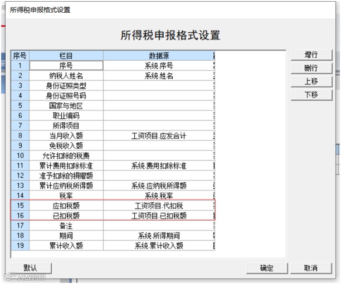The width and height of the screenshot is (341, 284).
Task: Click the empty data source cell for 所得项目
Action: [x=159, y=126]
